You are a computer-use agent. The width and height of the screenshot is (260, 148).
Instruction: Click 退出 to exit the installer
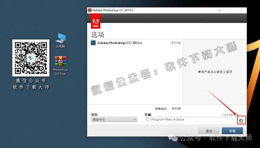click(208, 131)
